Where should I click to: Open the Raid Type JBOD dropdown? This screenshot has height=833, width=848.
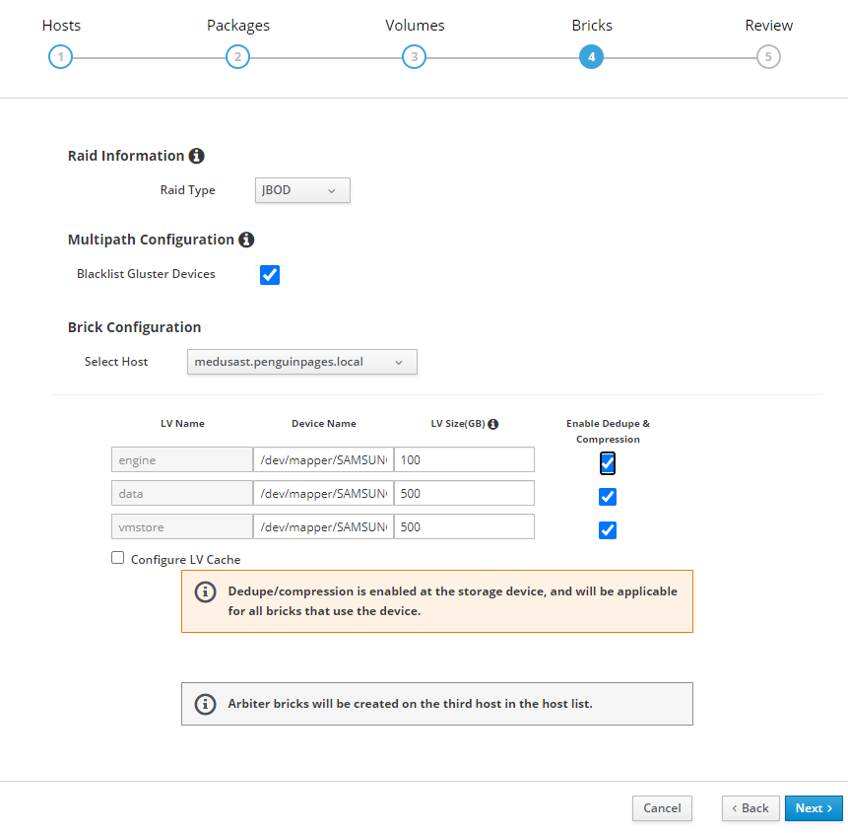[x=301, y=190]
